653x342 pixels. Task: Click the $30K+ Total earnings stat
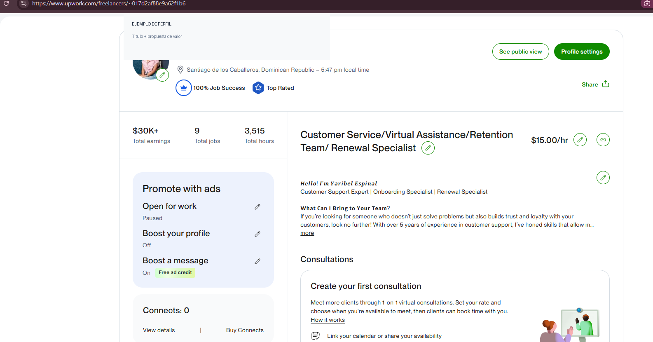click(x=151, y=136)
